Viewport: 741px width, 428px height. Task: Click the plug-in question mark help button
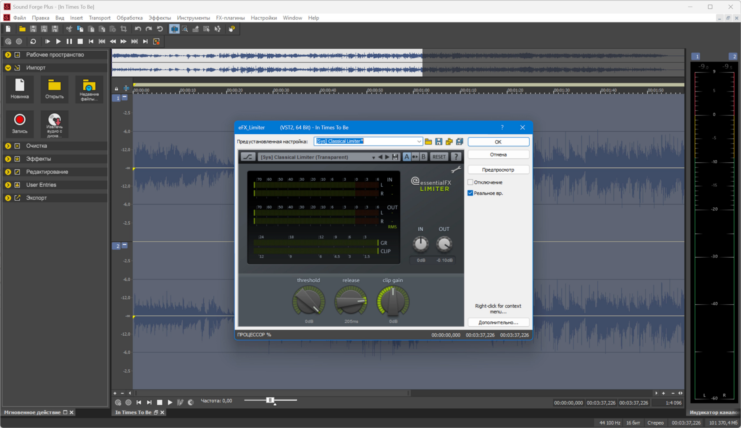[456, 157]
